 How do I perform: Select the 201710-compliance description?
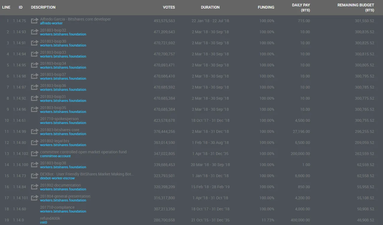pyautogui.click(x=57, y=207)
